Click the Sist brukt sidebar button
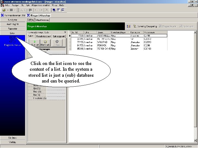This screenshot has height=148, width=198. 12,138
